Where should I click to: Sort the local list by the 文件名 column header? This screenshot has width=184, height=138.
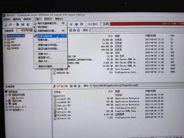pyautogui.click(x=57, y=92)
